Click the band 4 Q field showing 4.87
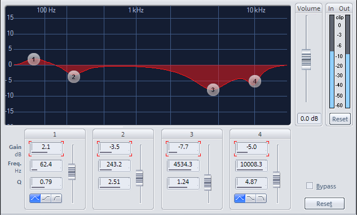This screenshot has width=357, height=215. 252,183
